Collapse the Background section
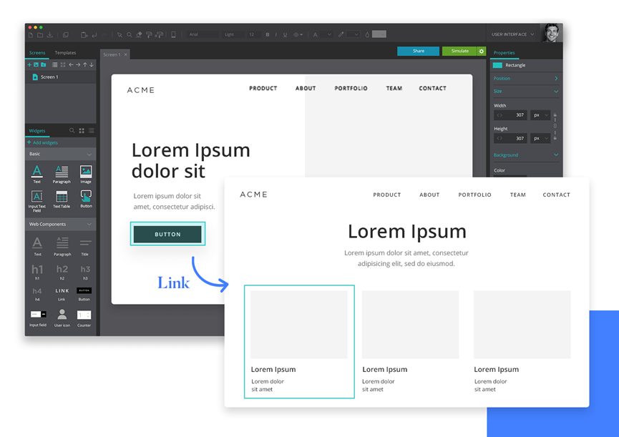This screenshot has height=437, width=619. [556, 155]
